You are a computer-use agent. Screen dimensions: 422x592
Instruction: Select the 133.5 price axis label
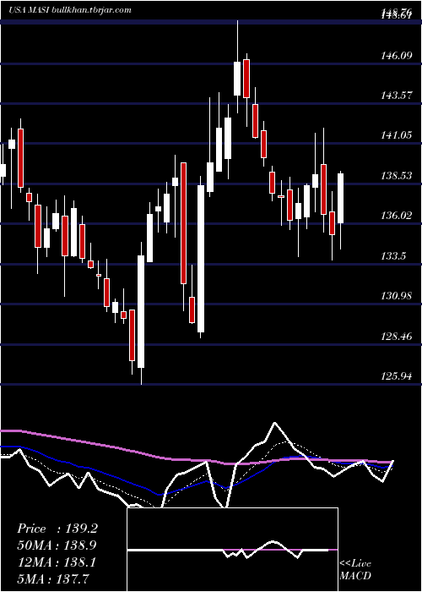[x=393, y=256]
